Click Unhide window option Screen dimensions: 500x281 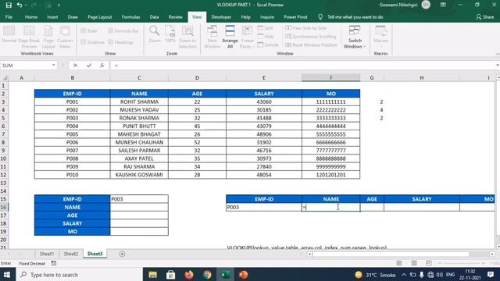point(268,45)
